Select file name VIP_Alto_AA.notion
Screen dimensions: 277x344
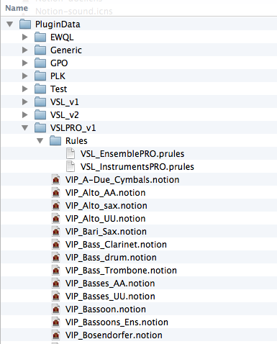coord(105,193)
